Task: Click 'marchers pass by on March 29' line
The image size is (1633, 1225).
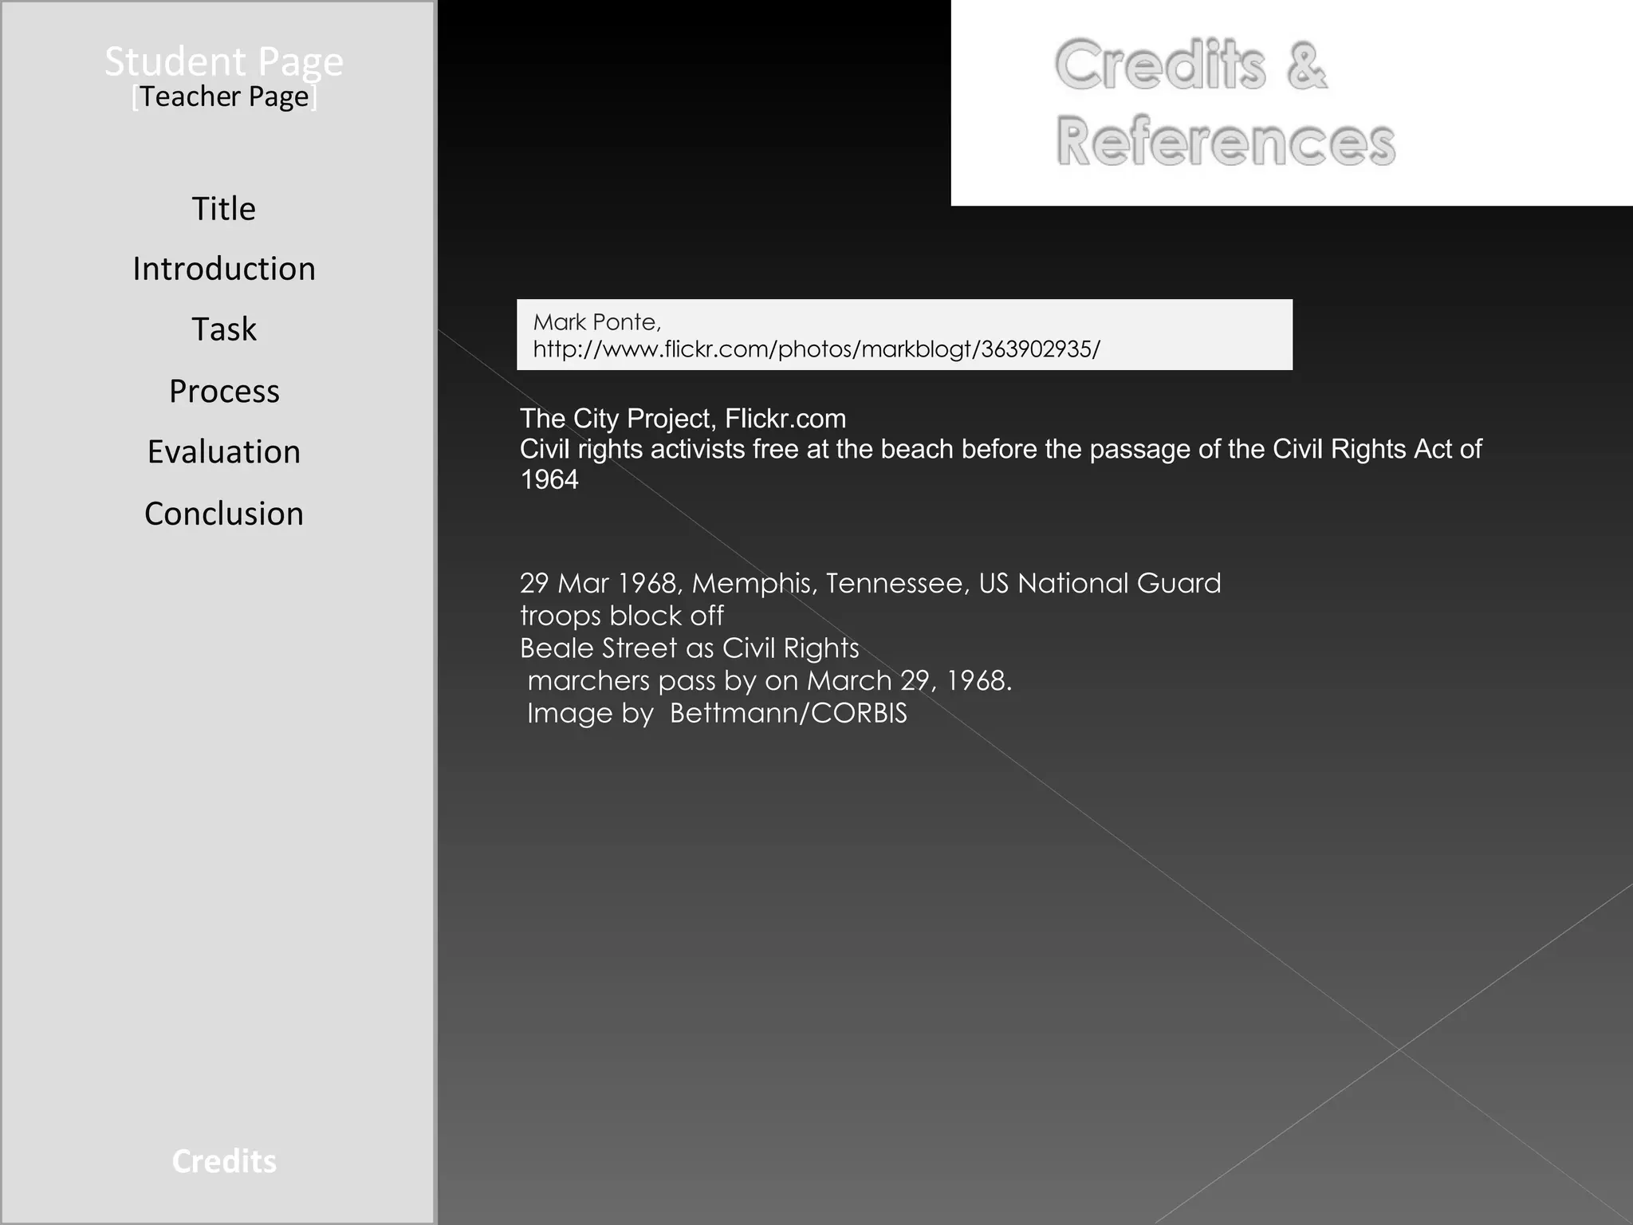Action: point(769,681)
